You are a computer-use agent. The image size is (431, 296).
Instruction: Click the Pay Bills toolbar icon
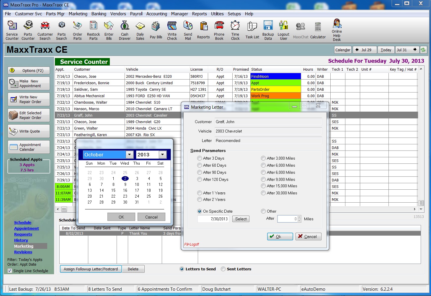156,30
